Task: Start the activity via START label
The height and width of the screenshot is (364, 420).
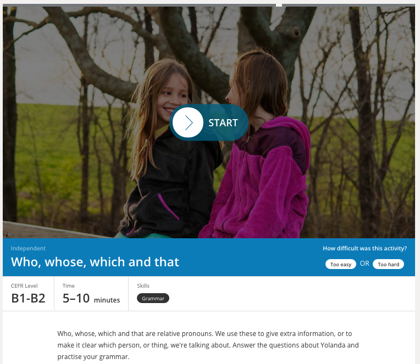Action: 223,123
